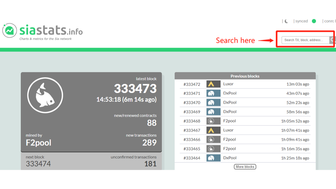Click the conn: status text
This screenshot has width=336, height=189.
click(330, 21)
